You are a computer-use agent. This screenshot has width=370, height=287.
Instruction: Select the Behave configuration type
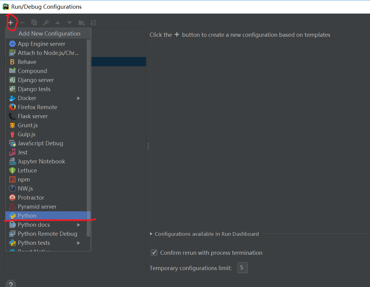[x=46, y=62]
